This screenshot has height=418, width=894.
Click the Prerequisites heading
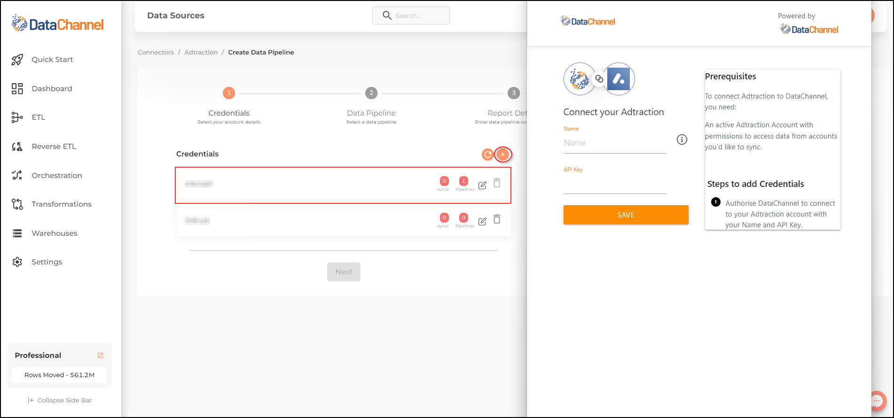[730, 77]
